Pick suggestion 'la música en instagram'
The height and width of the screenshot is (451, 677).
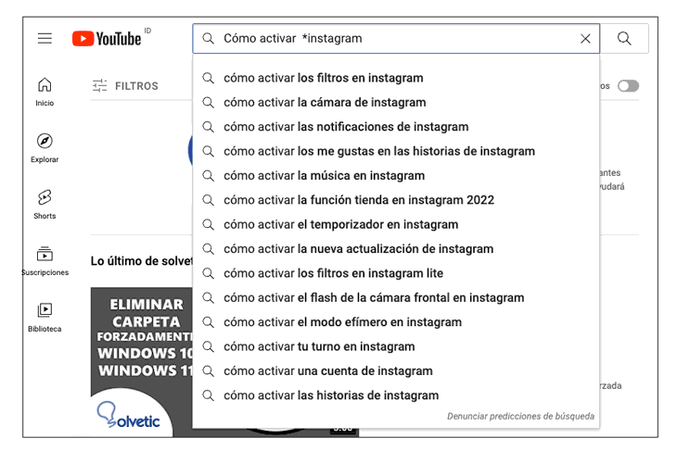(x=324, y=176)
